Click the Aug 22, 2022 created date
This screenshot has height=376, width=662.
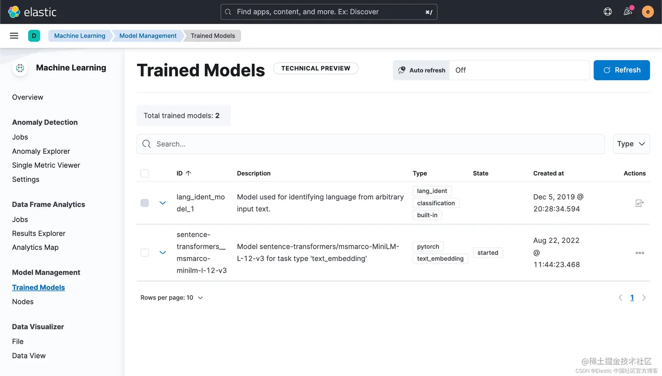(556, 253)
